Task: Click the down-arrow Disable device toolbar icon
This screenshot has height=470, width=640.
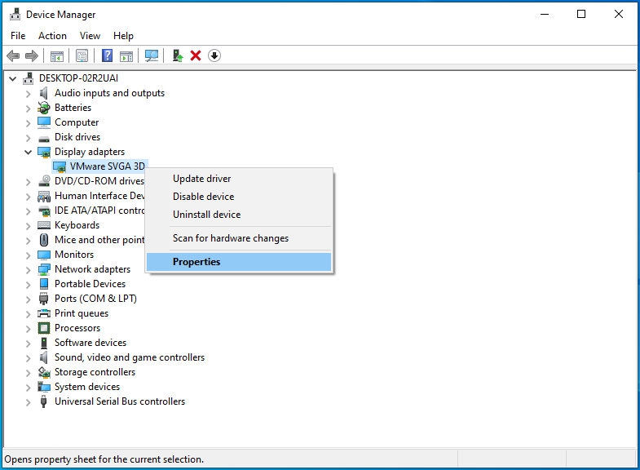Action: pyautogui.click(x=214, y=55)
